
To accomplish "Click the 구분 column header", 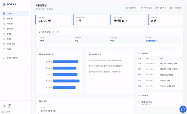I will (140, 58).
